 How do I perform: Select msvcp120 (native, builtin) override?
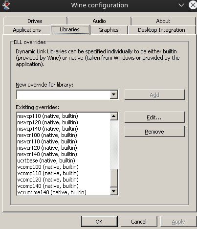64,122
